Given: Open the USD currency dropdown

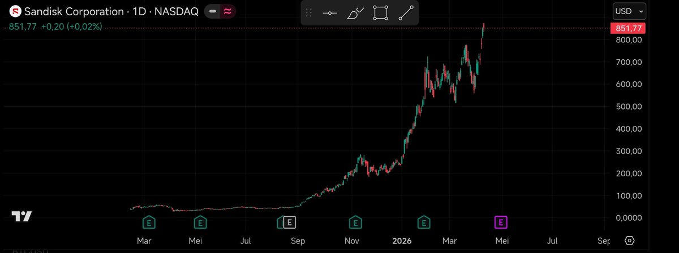Looking at the screenshot, I should click(629, 11).
